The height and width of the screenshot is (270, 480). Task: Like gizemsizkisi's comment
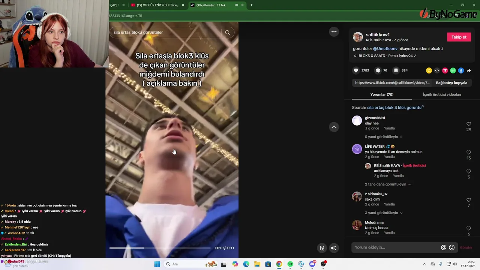[x=469, y=124]
